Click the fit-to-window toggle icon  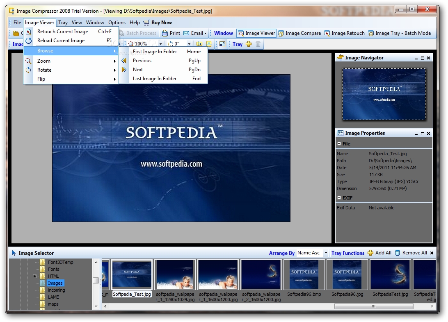[x=222, y=44]
